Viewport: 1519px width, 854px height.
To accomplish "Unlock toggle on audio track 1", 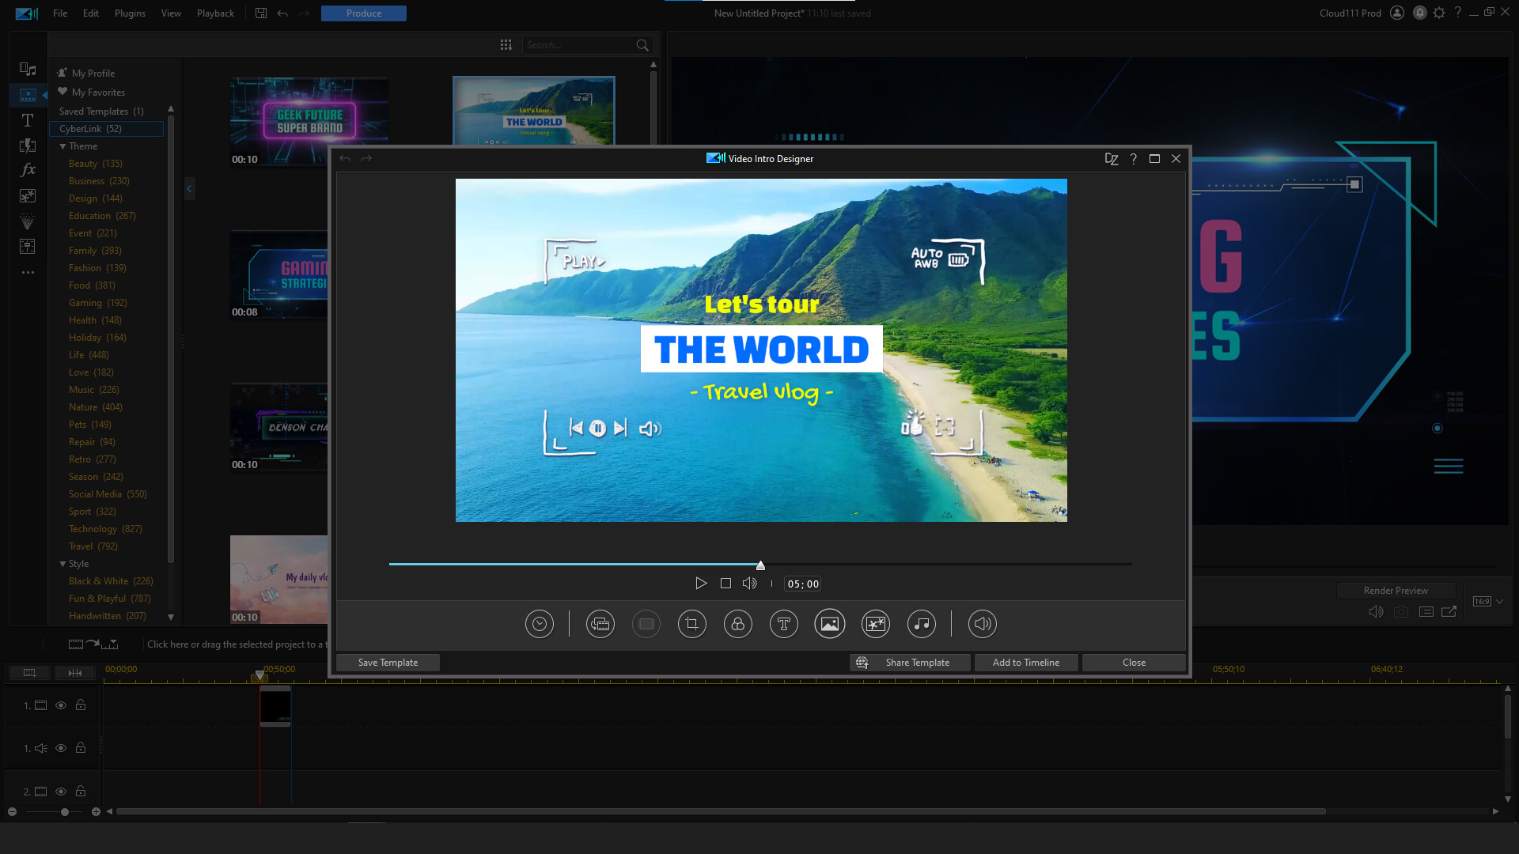I will [80, 748].
